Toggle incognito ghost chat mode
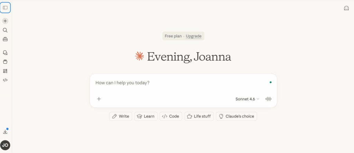The width and height of the screenshot is (354, 153). tap(346, 8)
